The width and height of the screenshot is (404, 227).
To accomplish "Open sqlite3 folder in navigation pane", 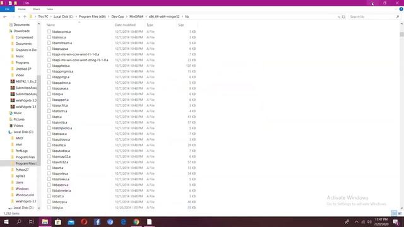I will point(20,176).
